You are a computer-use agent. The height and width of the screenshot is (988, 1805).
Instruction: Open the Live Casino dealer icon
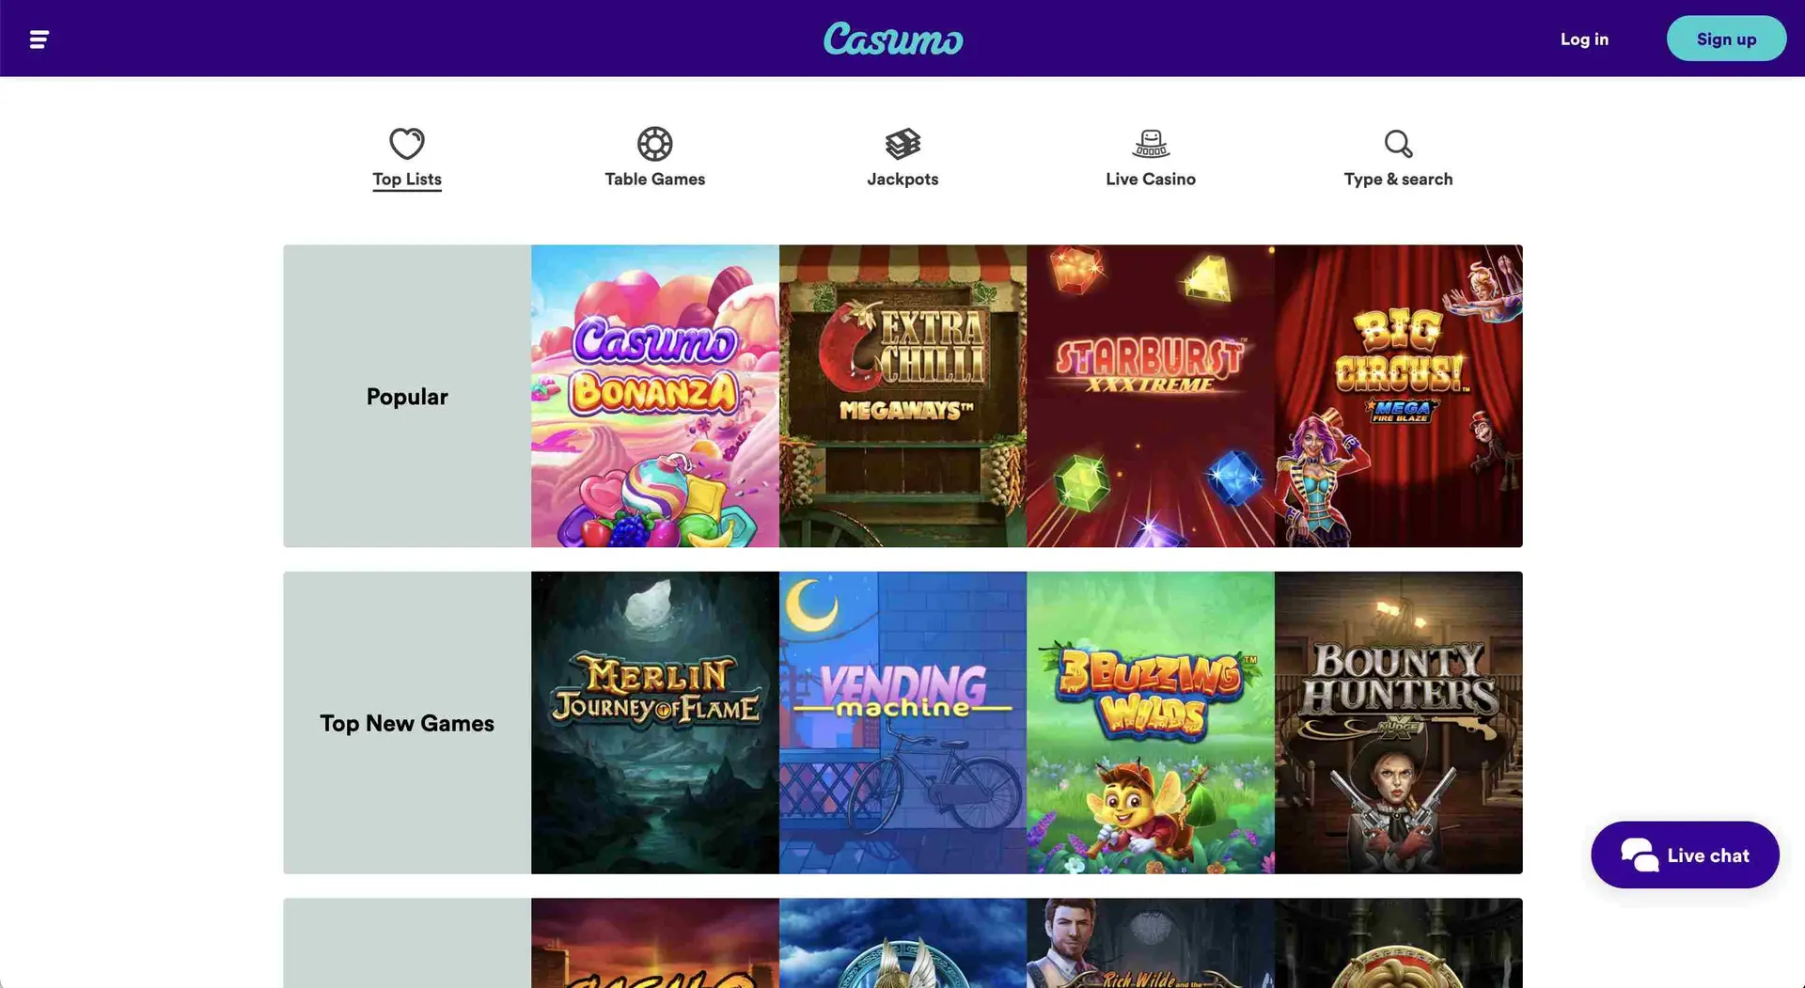tap(1151, 144)
